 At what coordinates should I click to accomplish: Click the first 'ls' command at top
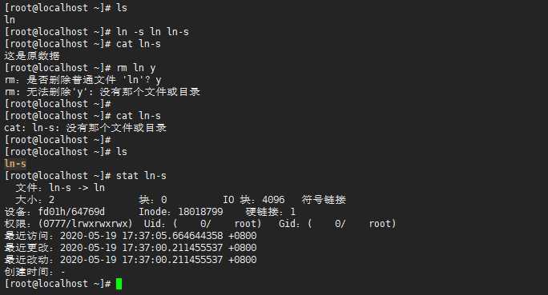tap(122, 8)
